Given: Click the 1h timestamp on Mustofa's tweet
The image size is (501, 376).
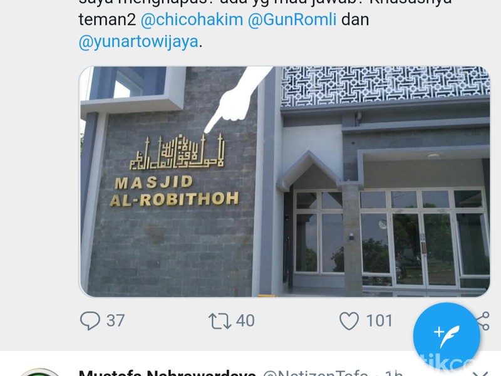Looking at the screenshot, I should click(x=393, y=373).
